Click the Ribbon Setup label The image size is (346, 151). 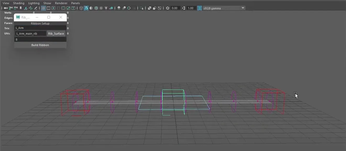tap(40, 23)
